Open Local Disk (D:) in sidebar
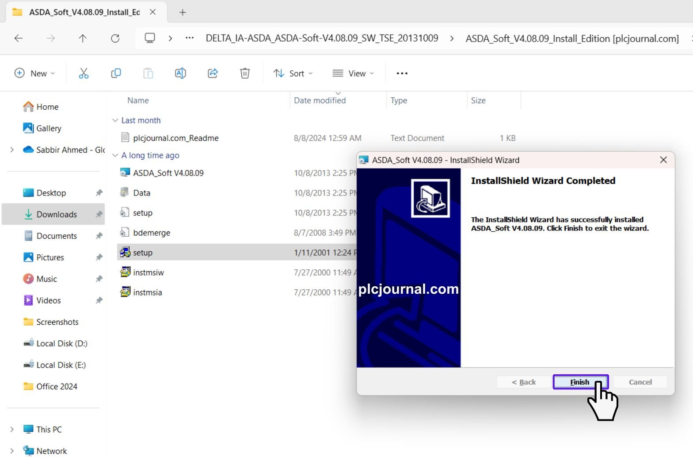Screen dimensions: 693x457 55,343
